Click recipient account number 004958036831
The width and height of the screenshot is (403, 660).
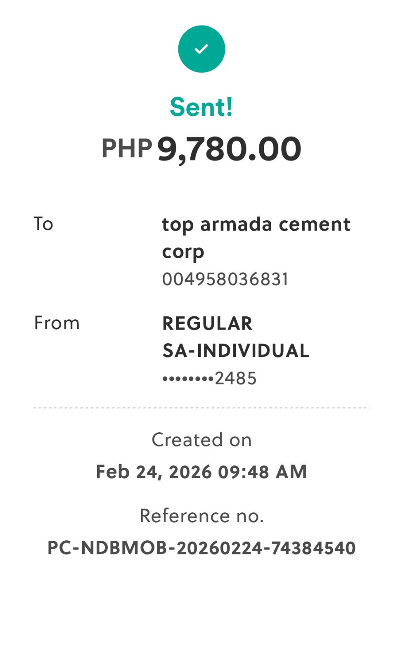click(x=225, y=279)
